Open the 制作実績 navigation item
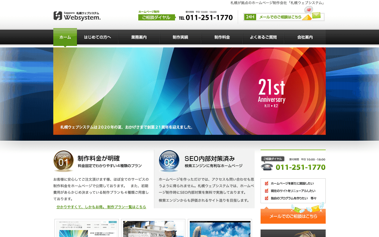This screenshot has width=379, height=237. point(180,37)
